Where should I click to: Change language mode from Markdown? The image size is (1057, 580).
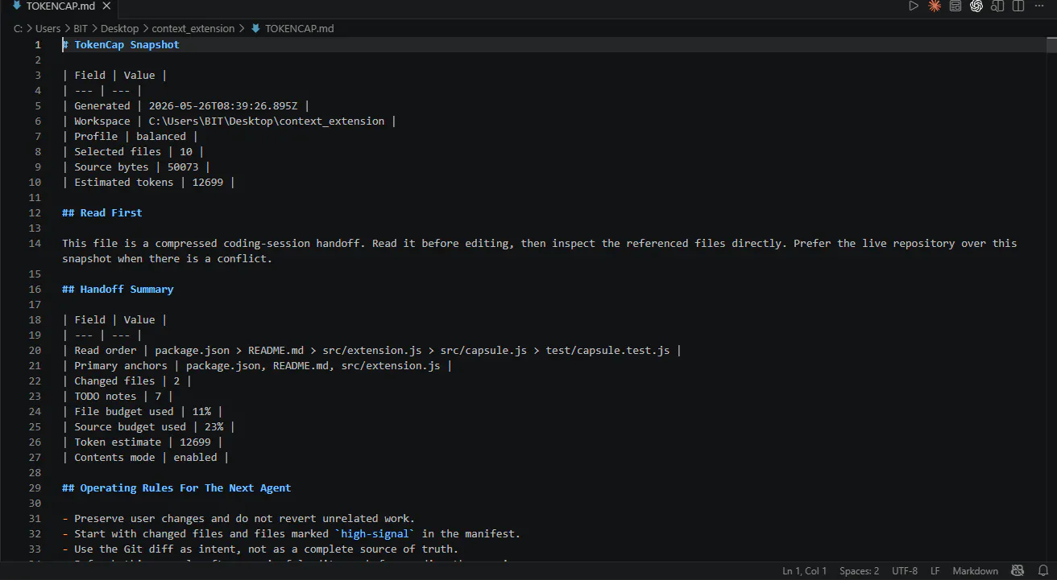click(x=975, y=571)
